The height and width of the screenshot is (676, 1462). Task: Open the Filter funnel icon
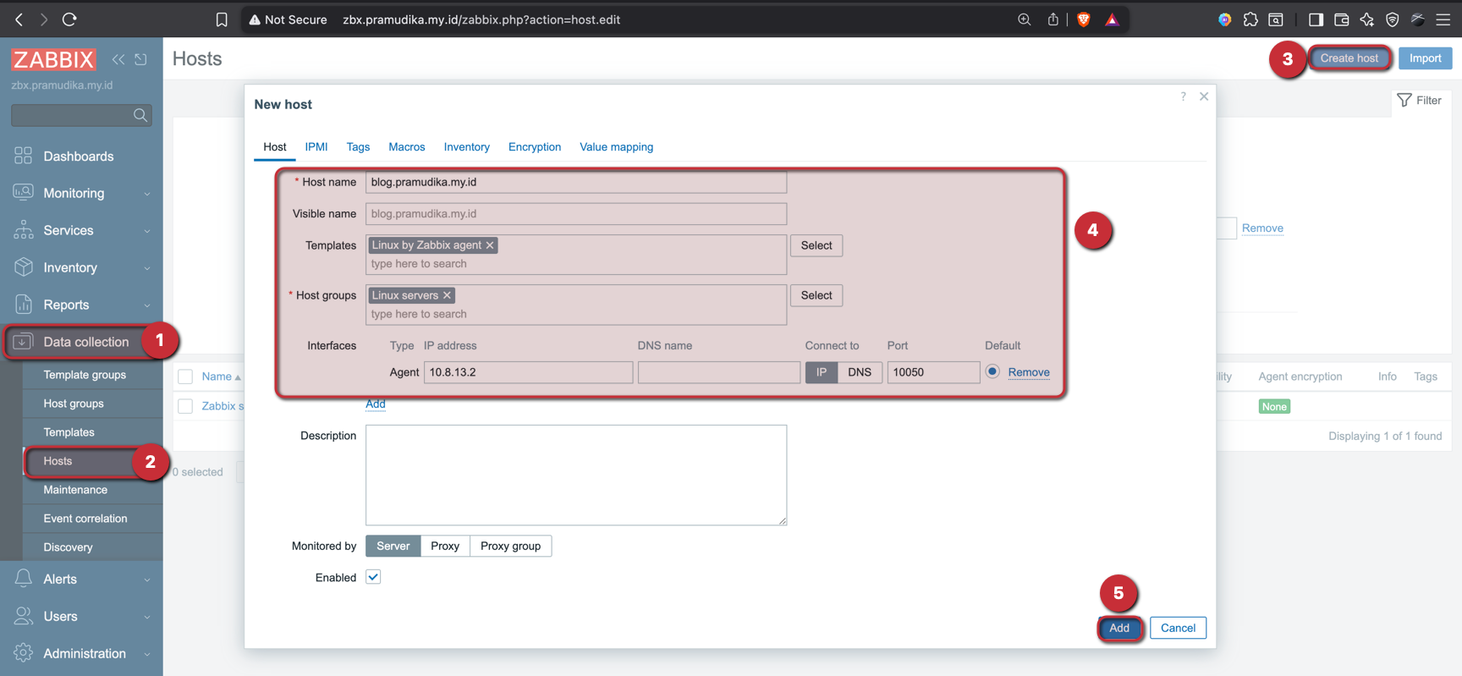coord(1404,101)
